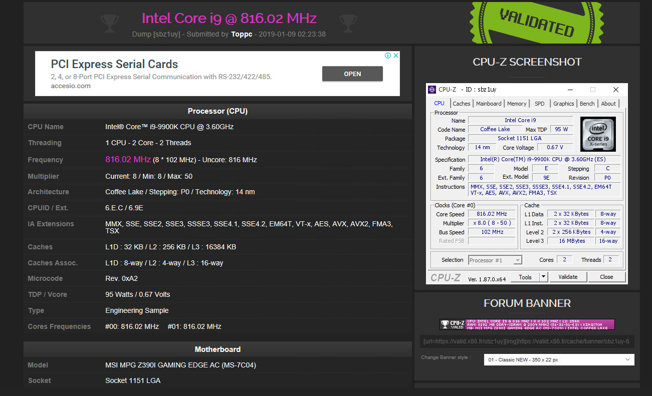Click Caches value "L1D : 32 KB / L2 : 256 KB"

170,247
